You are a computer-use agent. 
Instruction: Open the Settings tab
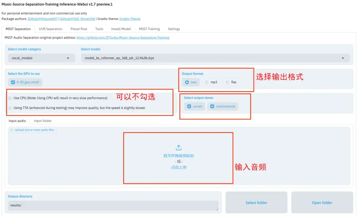pos(174,29)
